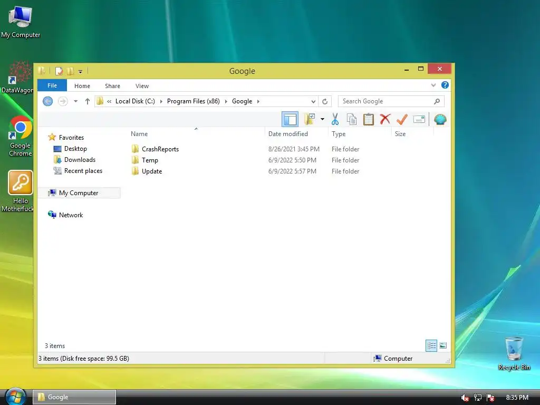Click the red X Delete icon
540x405 pixels.
(385, 119)
